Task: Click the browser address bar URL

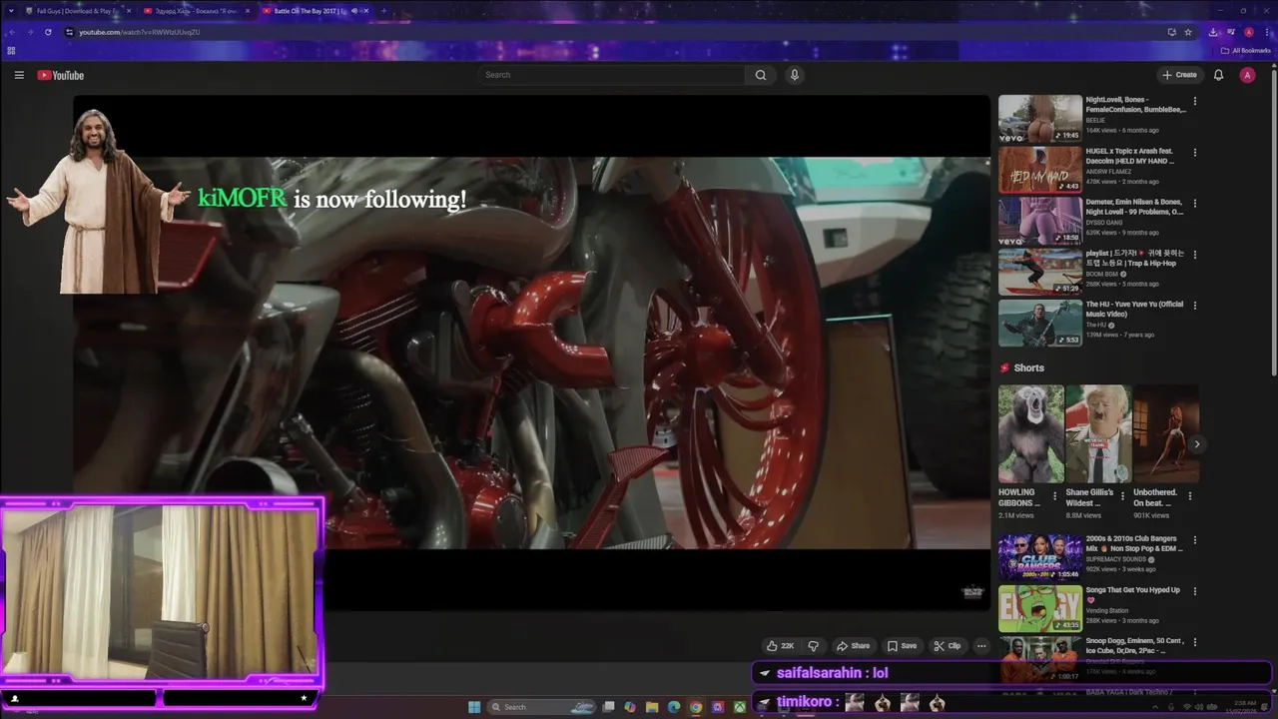Action: point(140,32)
